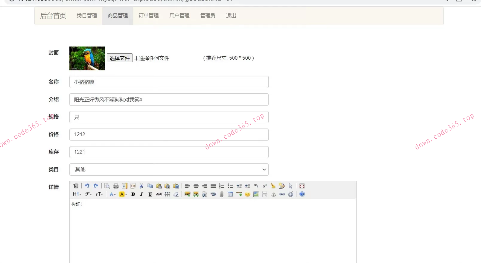
Task: Click the paste clipboard icon
Action: tap(159, 186)
